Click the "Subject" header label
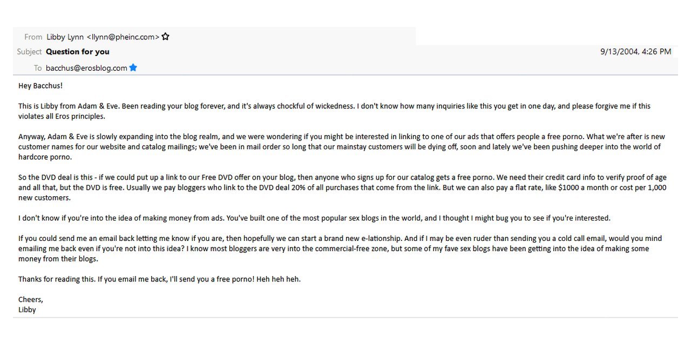691x345 pixels. click(29, 52)
